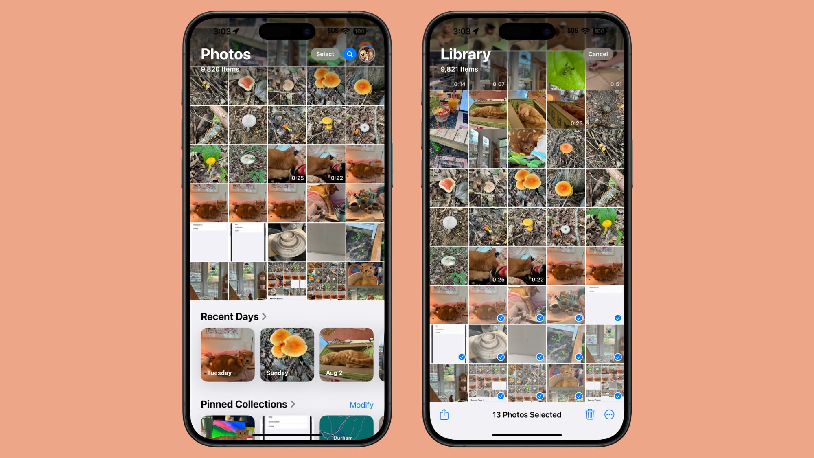814x458 pixels.
Task: Tap the Share icon in Library view
Action: tap(444, 414)
